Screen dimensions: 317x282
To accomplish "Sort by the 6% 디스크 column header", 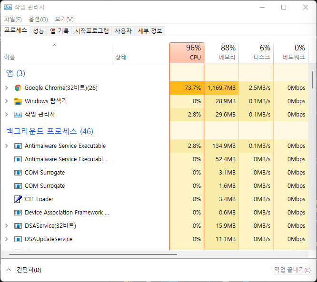I will pos(256,53).
